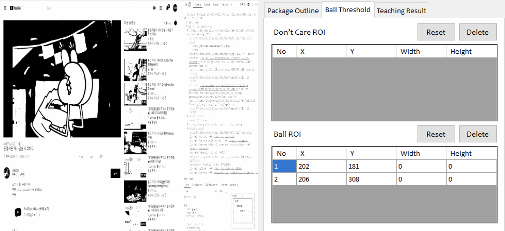Click the YouTube logo in the image
This screenshot has width=505, height=231.
click(16, 8)
